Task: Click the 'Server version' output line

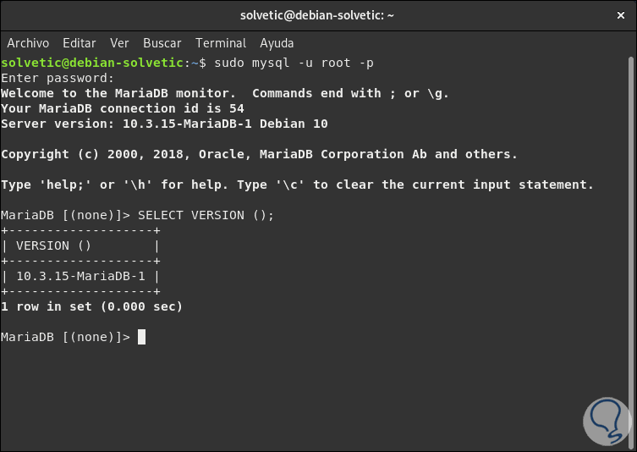Action: point(164,124)
